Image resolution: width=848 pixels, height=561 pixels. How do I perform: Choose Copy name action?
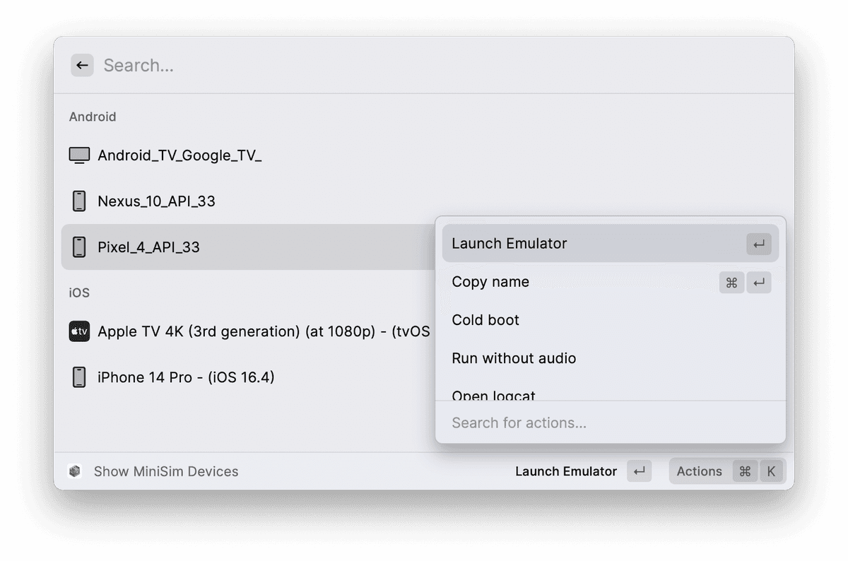point(490,282)
